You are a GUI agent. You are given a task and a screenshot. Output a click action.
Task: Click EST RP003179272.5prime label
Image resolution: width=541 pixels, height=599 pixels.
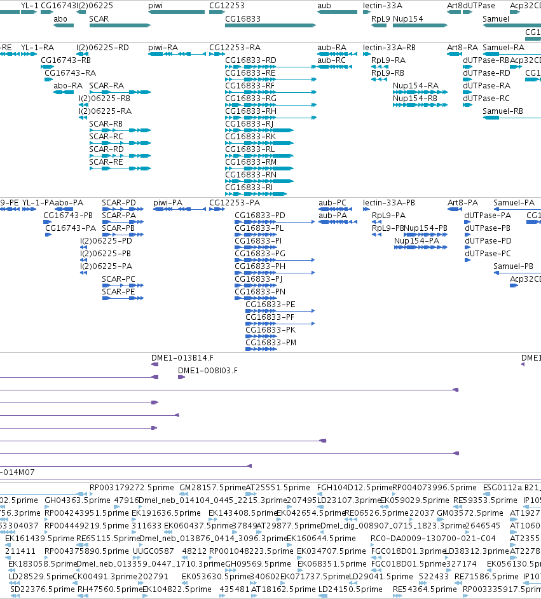(x=132, y=488)
